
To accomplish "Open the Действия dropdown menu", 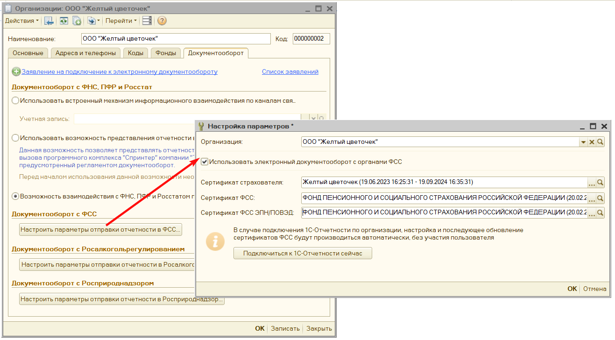I will tap(22, 21).
